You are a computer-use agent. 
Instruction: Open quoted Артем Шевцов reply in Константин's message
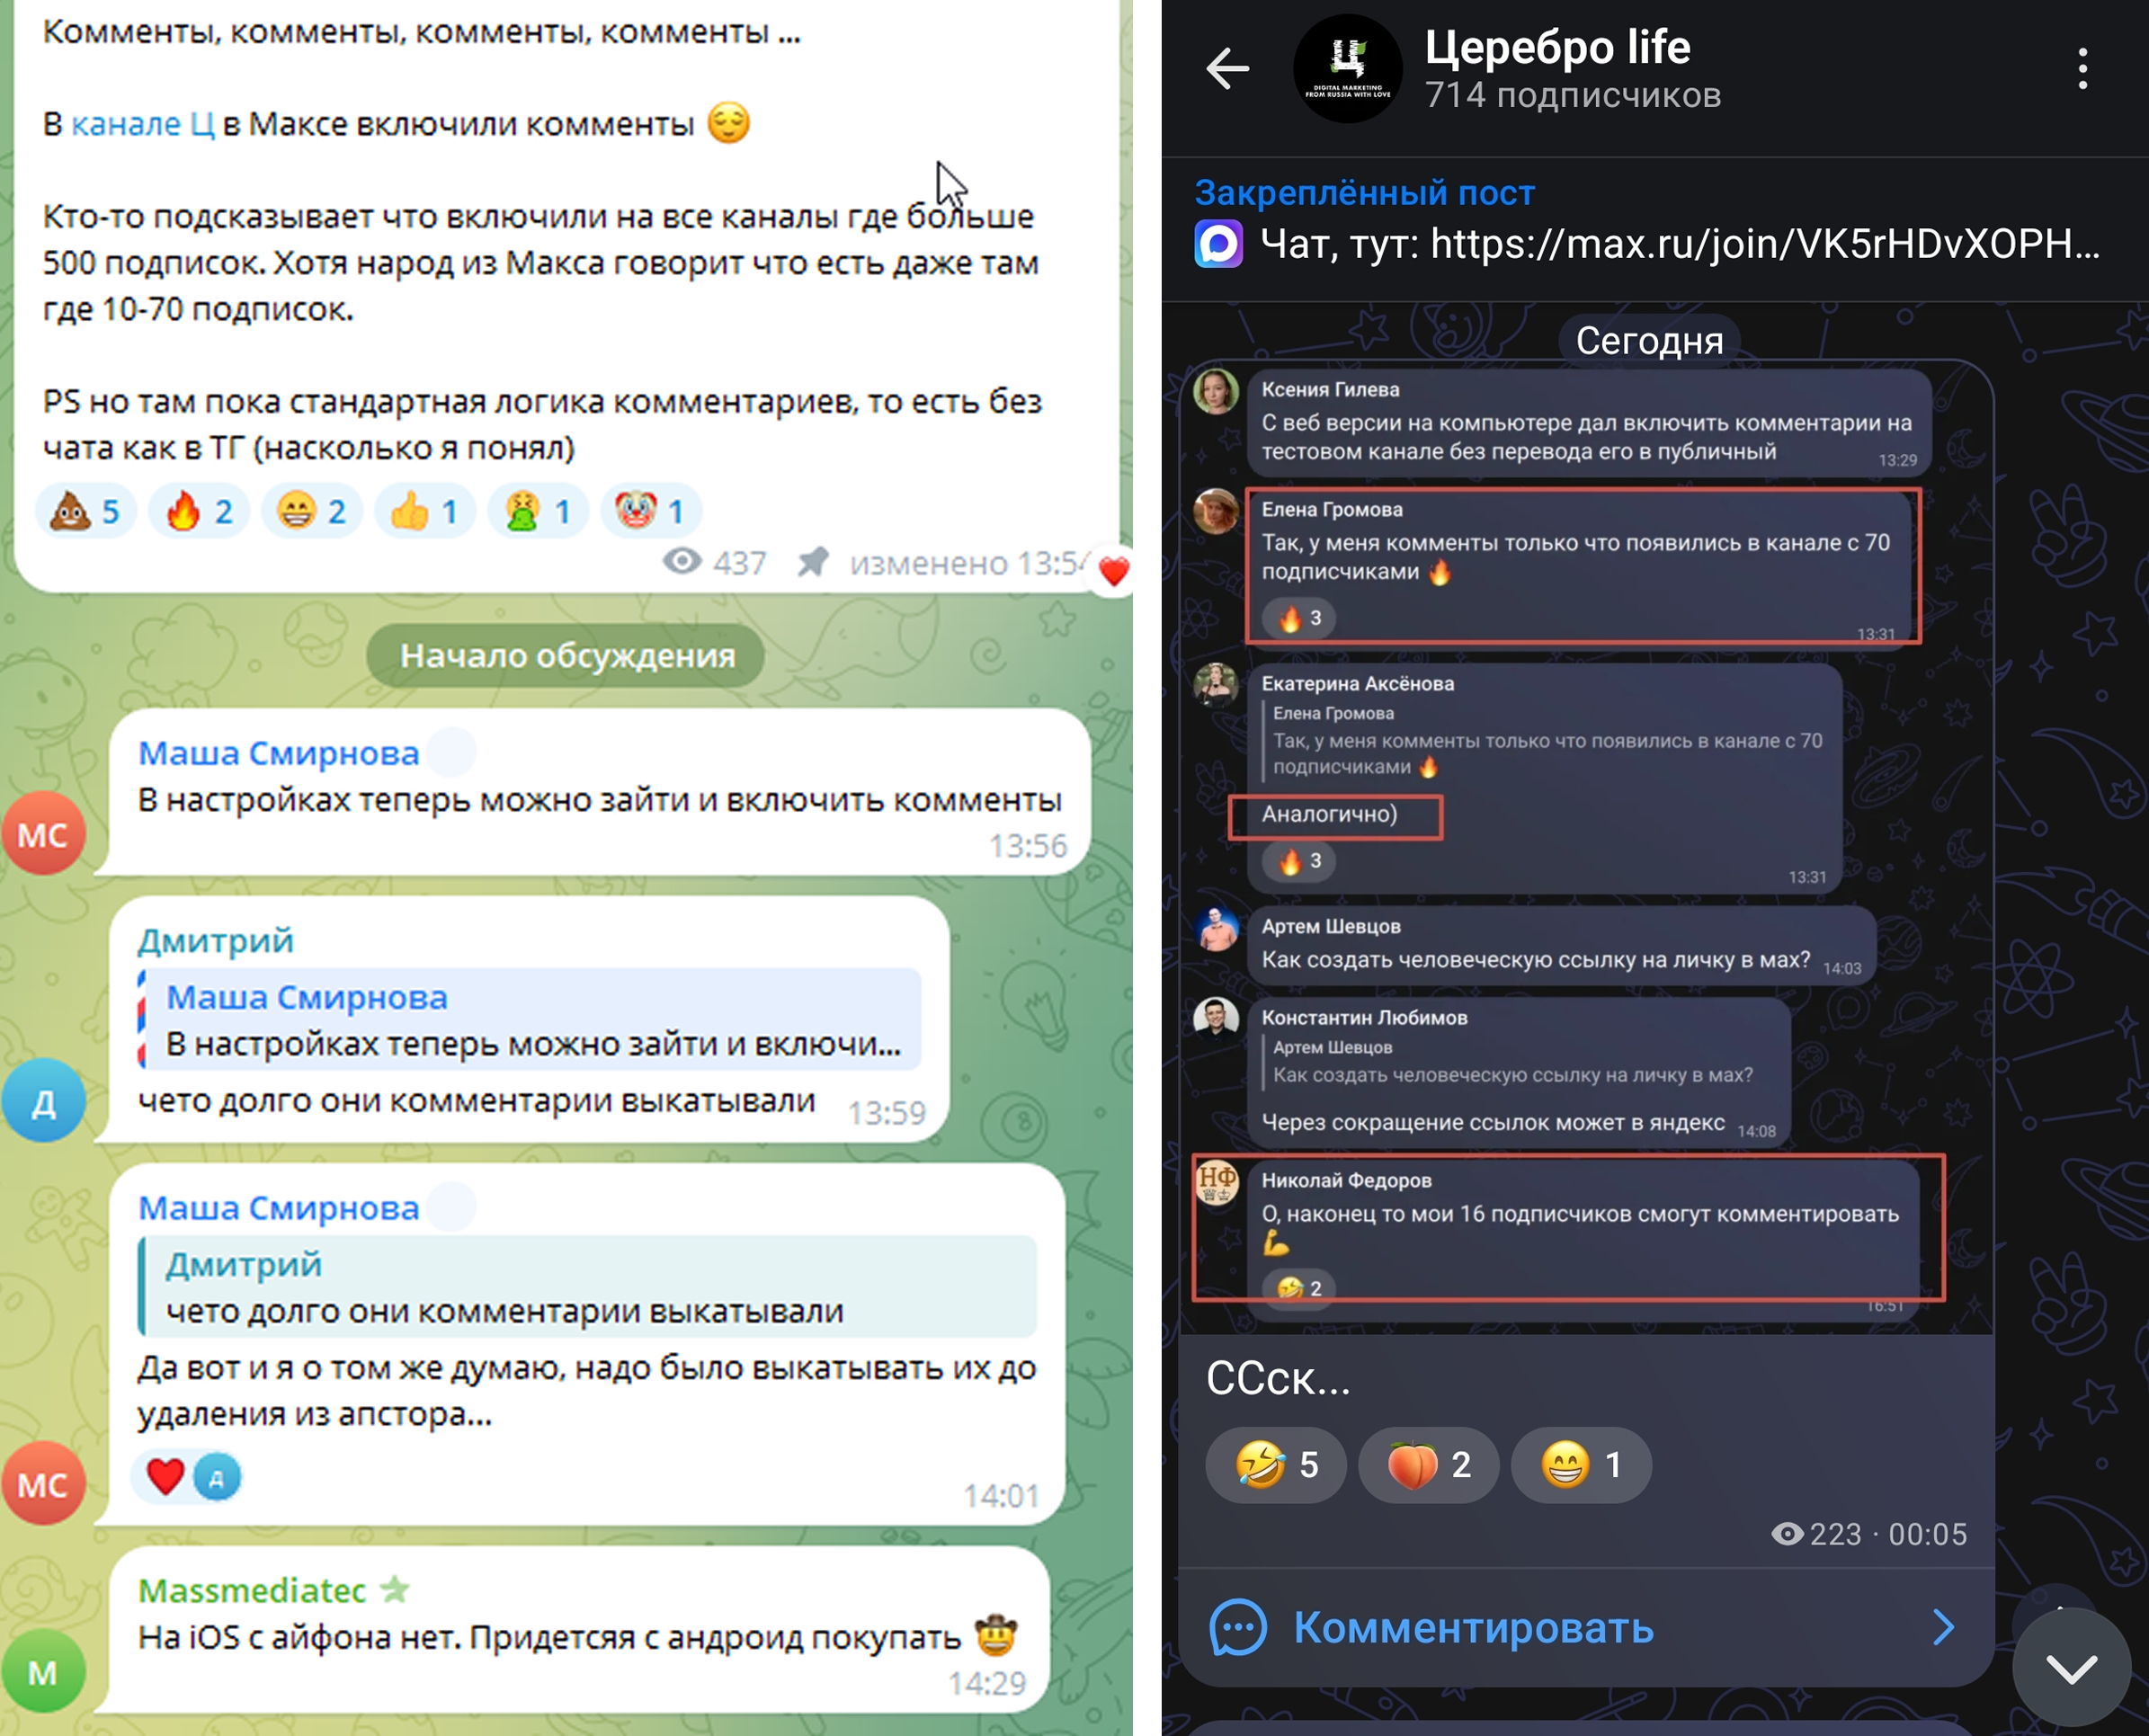coord(1510,1062)
